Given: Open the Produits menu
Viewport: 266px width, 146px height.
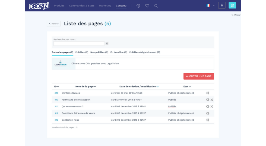Looking at the screenshot, I should [x=59, y=6].
